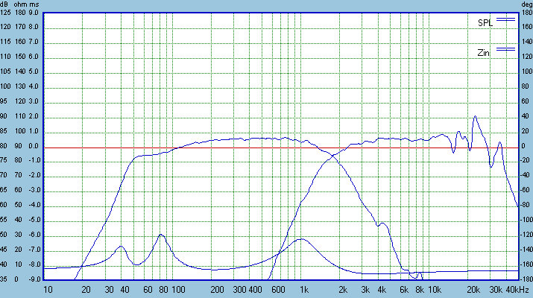533x298 pixels.
Task: Click the impedance peak near 40 Hz
Action: 121,246
